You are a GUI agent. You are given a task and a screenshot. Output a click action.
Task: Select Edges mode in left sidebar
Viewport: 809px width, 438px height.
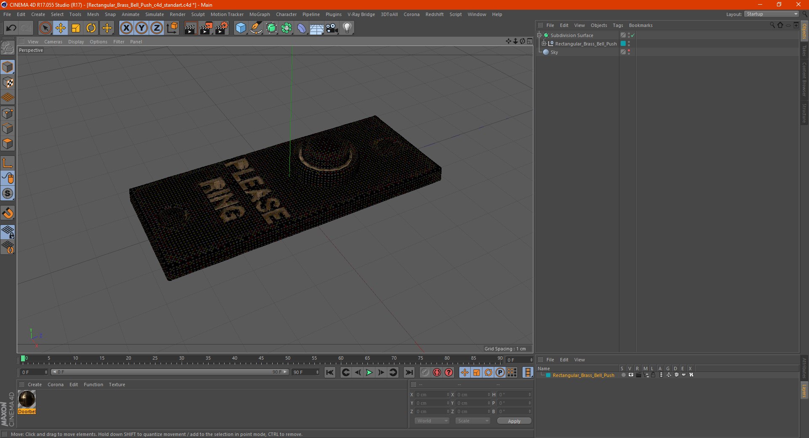click(8, 128)
